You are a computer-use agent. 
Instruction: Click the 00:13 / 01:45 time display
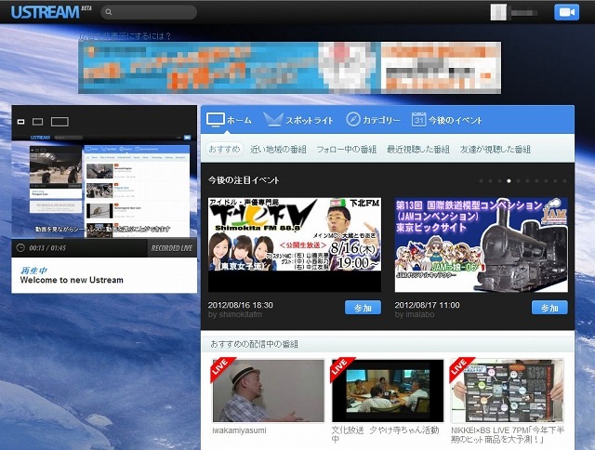click(x=47, y=248)
